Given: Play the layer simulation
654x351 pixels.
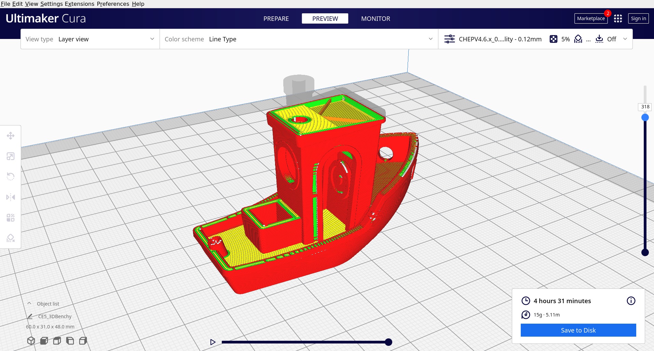Looking at the screenshot, I should [x=213, y=342].
